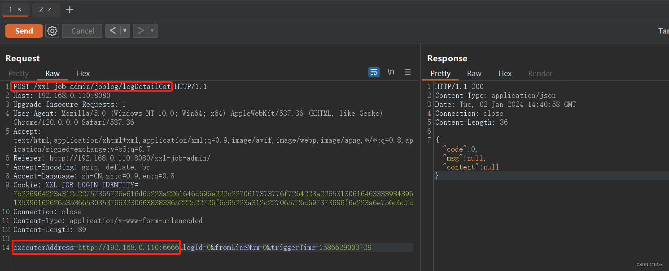Click the Accept-Language header line

pos(94,176)
